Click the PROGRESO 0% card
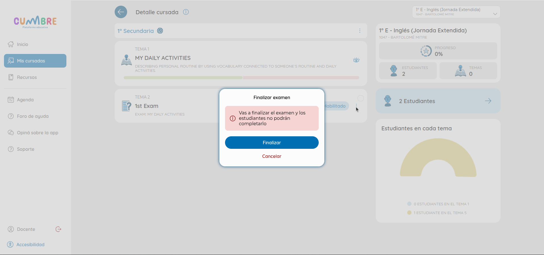Image resolution: width=544 pixels, height=255 pixels. (x=438, y=51)
